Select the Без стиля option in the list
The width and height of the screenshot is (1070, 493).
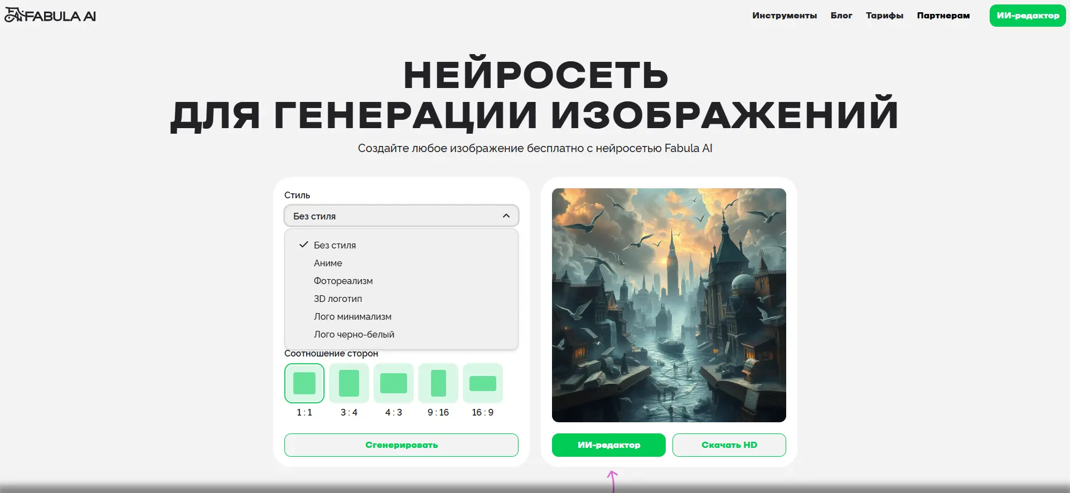(401, 245)
